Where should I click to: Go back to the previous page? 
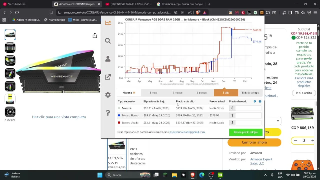click(x=4, y=12)
